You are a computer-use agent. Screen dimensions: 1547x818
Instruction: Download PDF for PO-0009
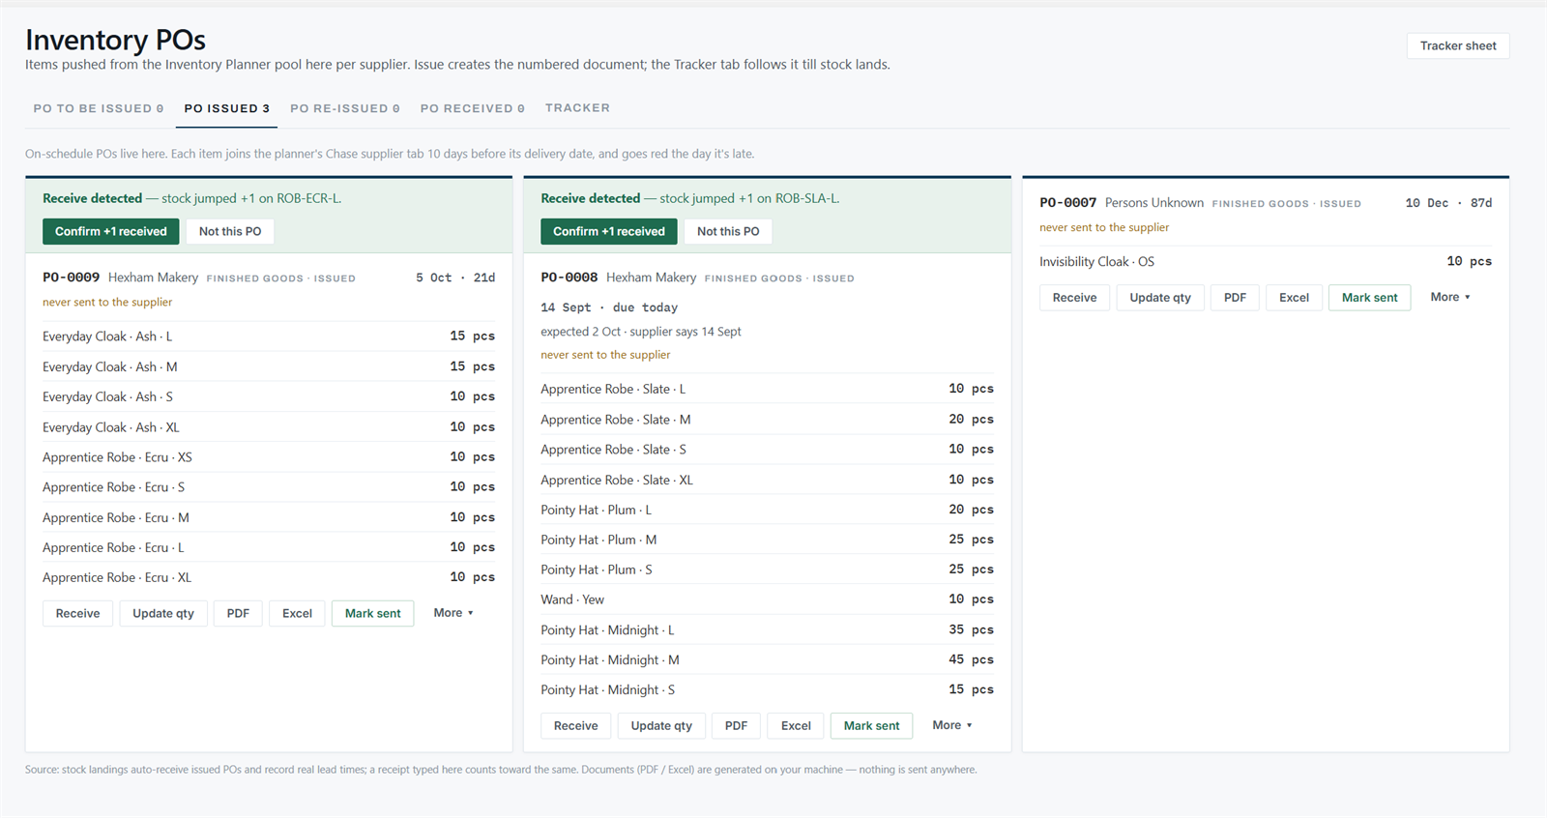pos(238,613)
